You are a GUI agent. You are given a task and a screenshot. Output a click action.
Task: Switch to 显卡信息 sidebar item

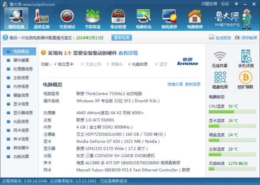(20, 104)
